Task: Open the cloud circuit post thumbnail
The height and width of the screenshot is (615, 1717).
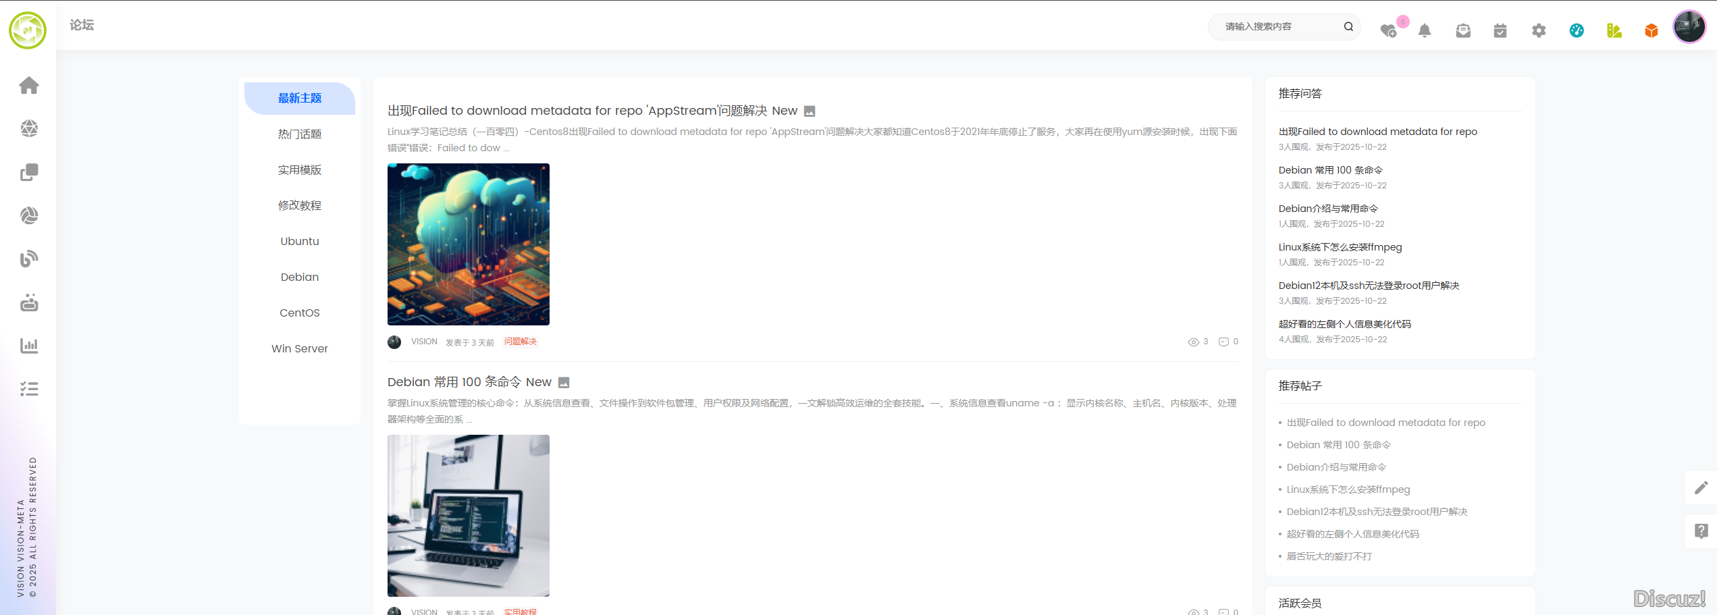Action: (469, 244)
